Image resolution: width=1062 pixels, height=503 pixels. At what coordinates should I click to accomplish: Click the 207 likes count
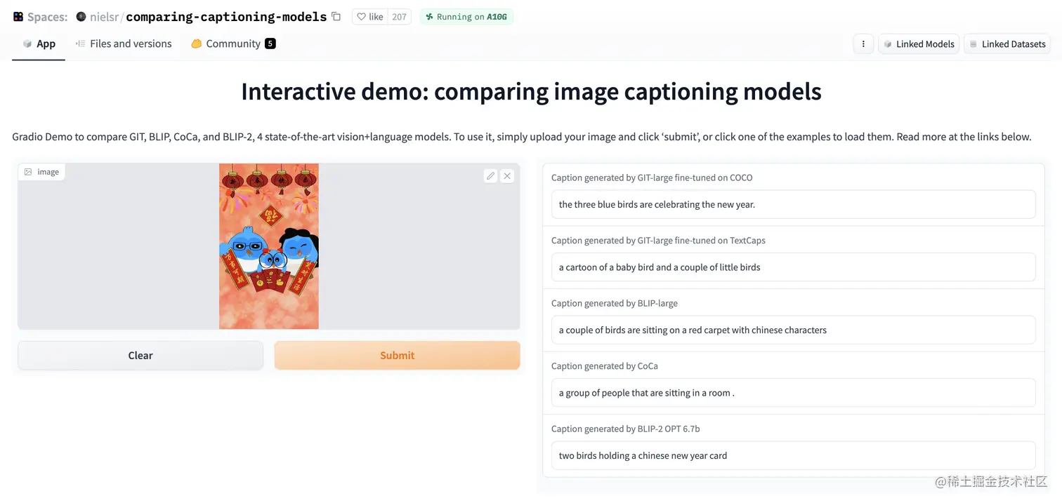[400, 17]
